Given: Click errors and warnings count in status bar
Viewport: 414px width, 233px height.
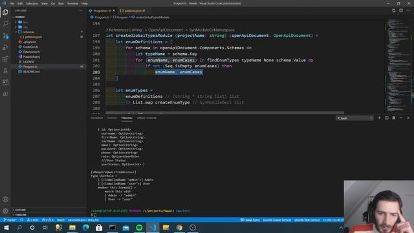Looking at the screenshot, I should [48, 220].
